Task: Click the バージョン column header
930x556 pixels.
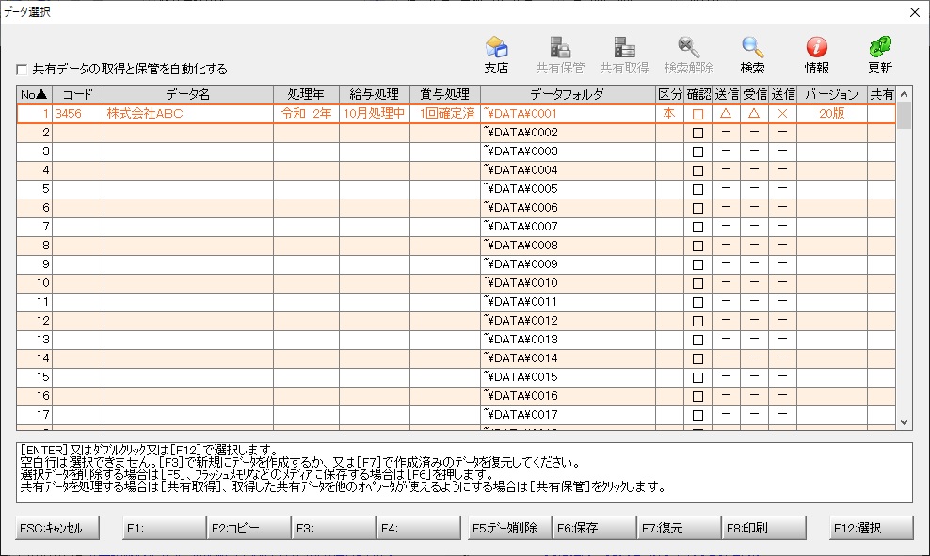Action: (831, 94)
